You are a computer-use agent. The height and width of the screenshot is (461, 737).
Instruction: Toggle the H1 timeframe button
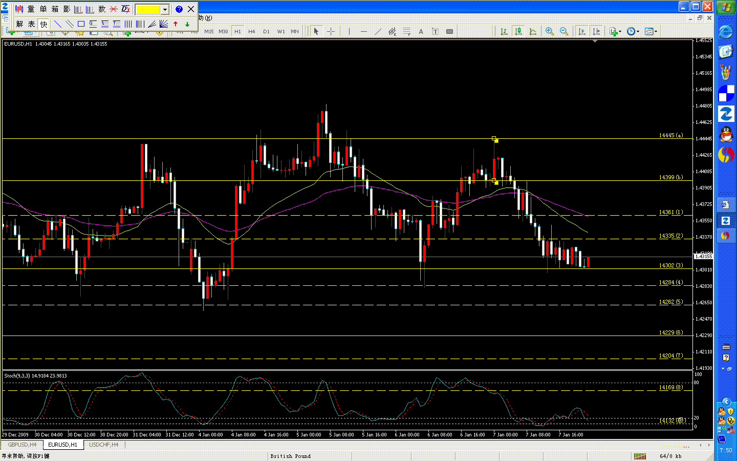coord(237,32)
